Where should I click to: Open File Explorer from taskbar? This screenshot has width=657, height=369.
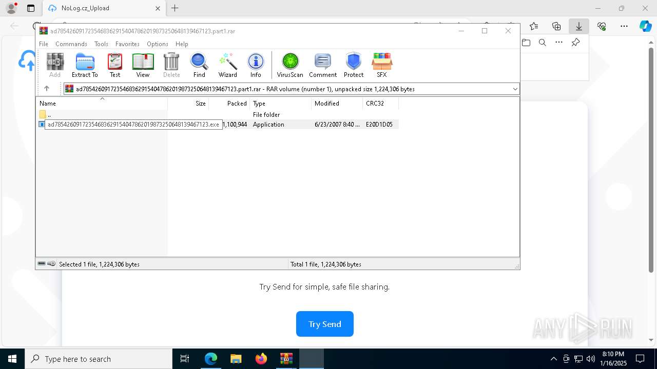(236, 359)
